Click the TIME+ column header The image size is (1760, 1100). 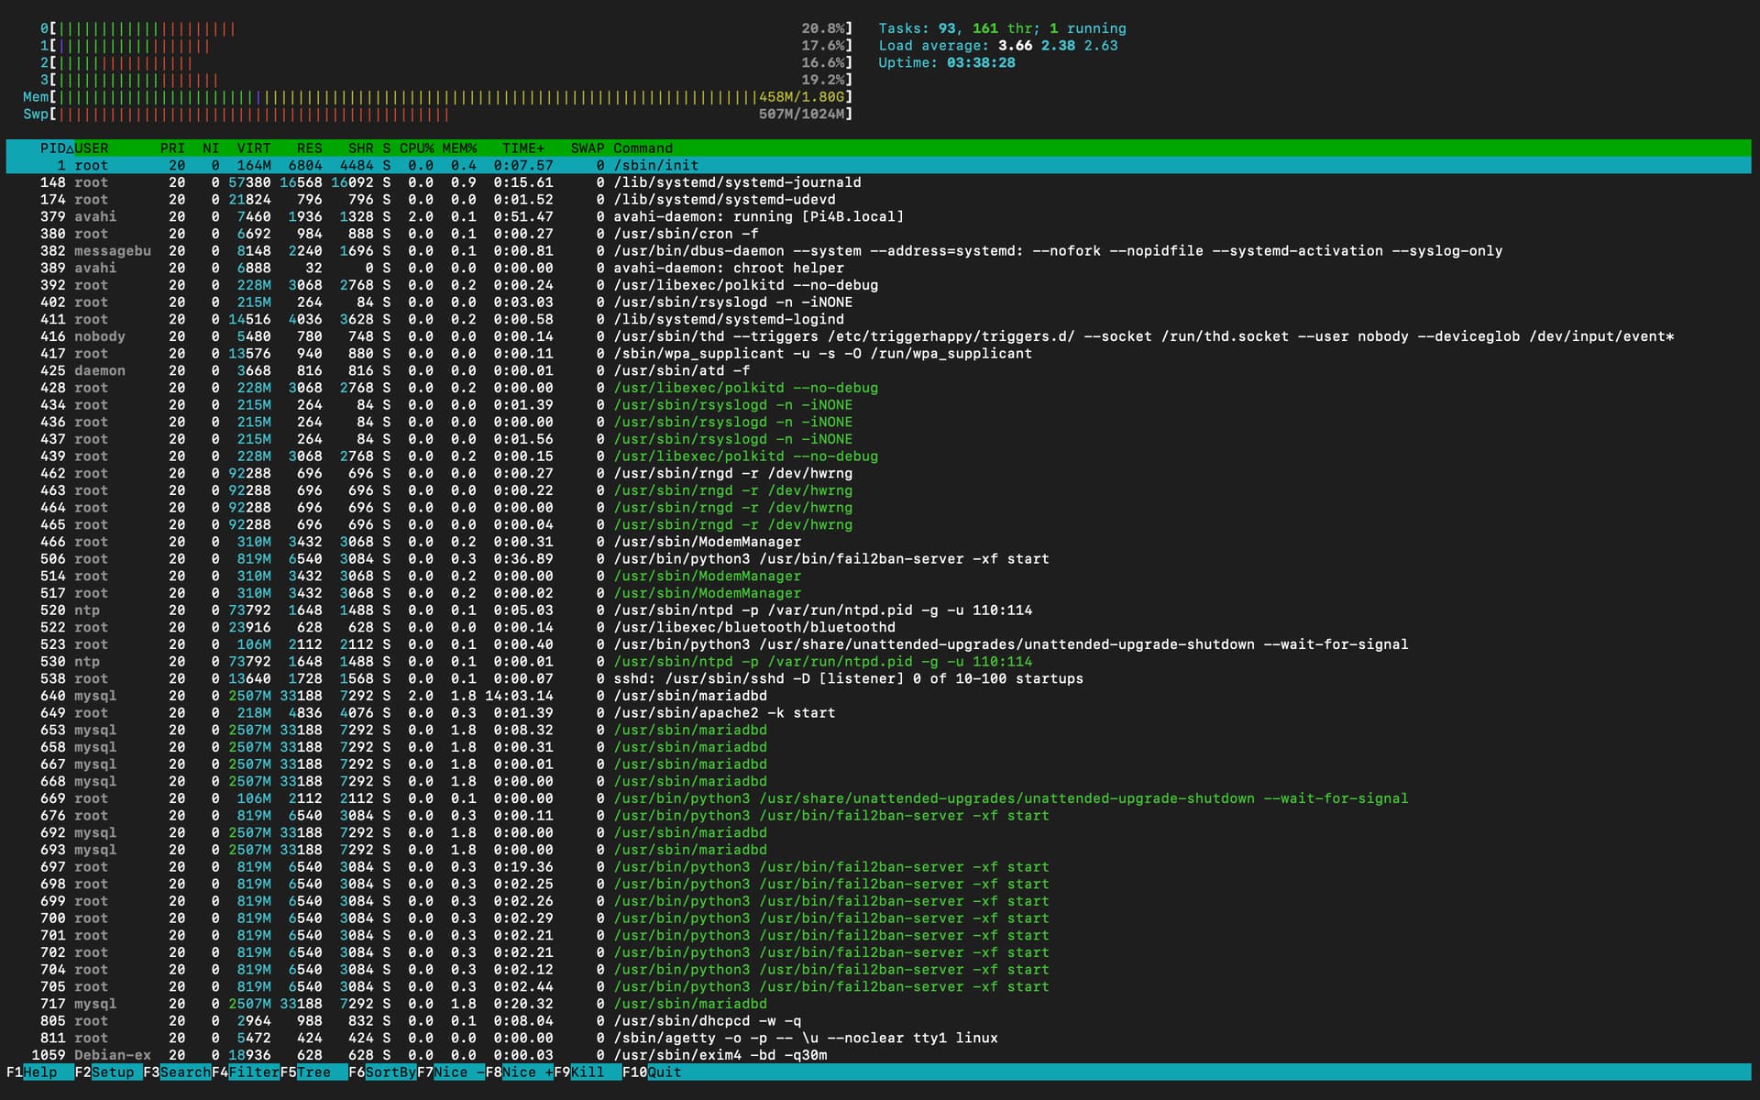(x=522, y=148)
